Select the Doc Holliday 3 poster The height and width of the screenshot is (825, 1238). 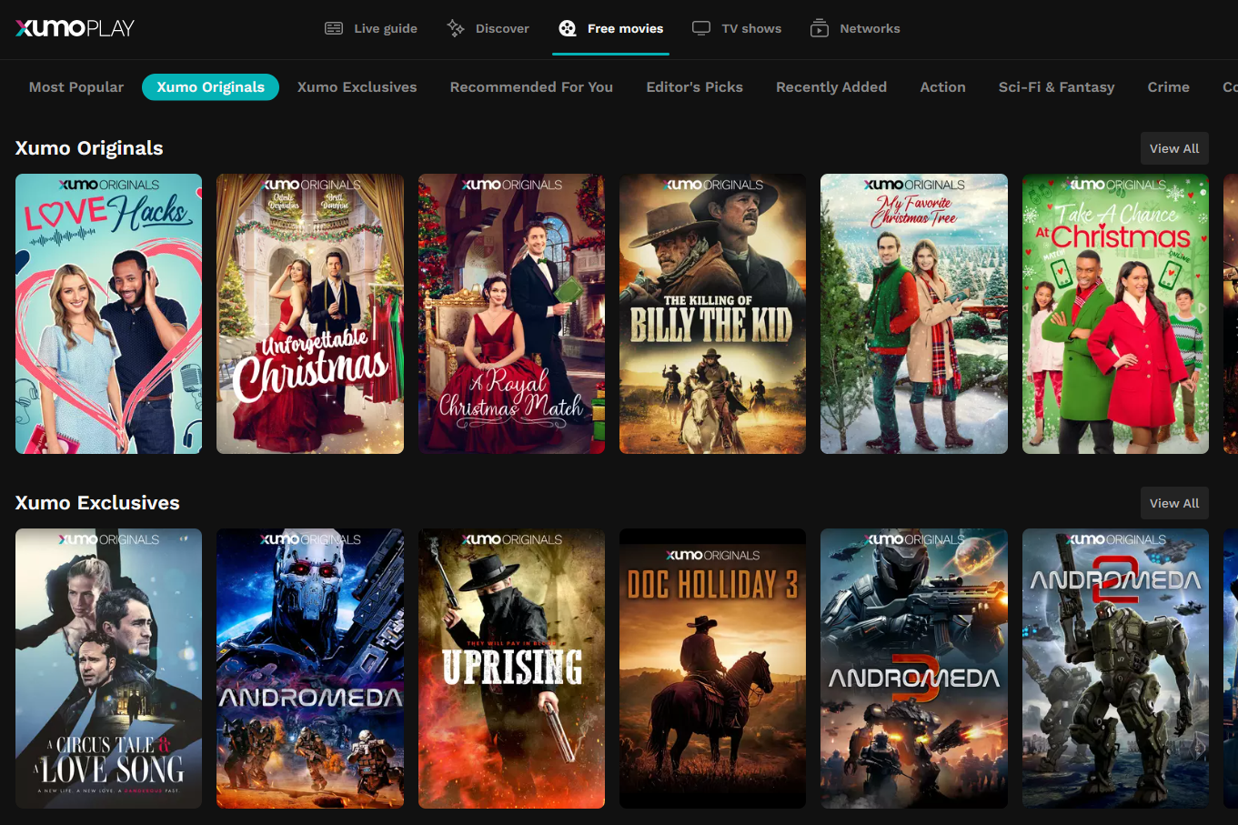coord(712,669)
